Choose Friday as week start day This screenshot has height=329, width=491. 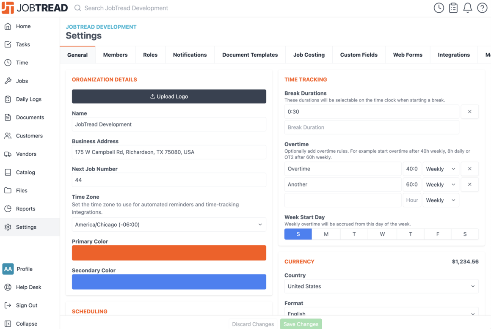click(438, 234)
